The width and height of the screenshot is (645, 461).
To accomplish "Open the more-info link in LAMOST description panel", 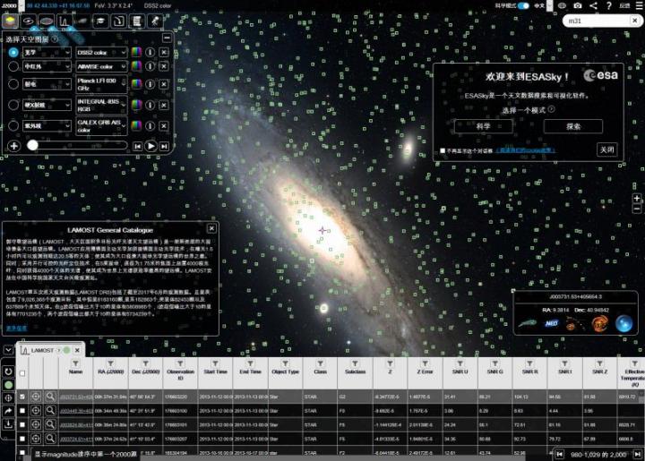I will tap(16, 328).
